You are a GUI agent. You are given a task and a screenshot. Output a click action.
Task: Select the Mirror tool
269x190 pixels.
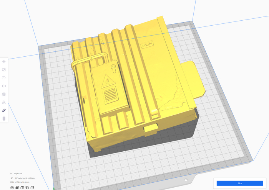pyautogui.click(x=4, y=86)
